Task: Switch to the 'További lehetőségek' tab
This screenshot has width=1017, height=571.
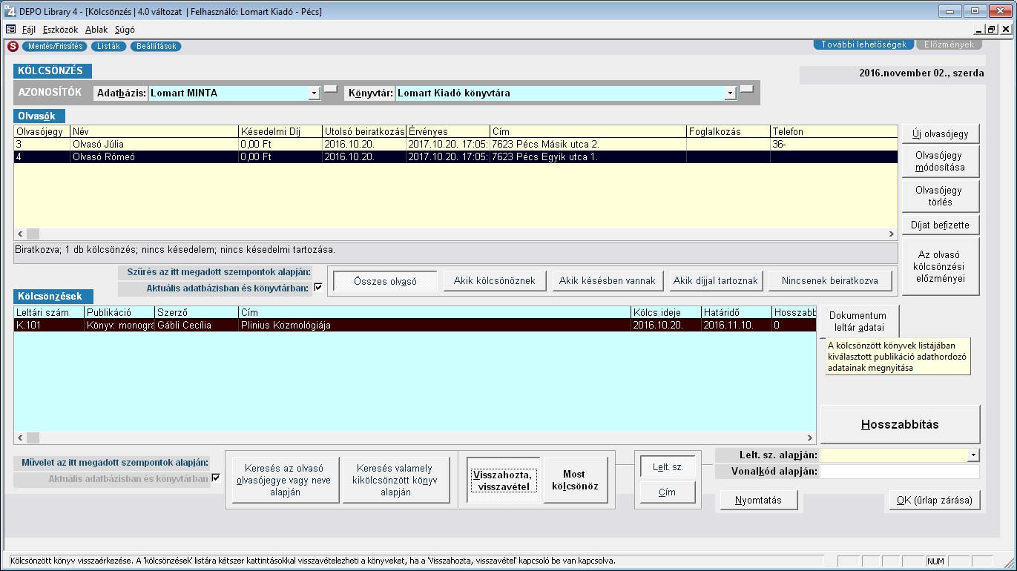Action: click(x=863, y=44)
